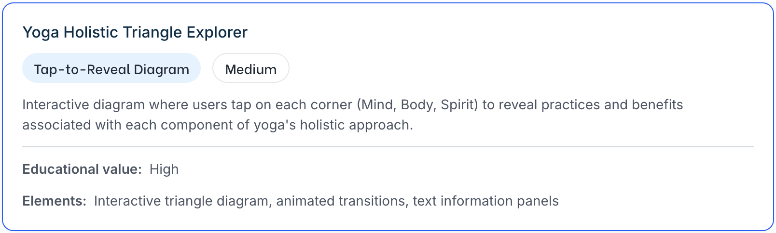Click the Elements label
Image resolution: width=776 pixels, height=233 pixels.
point(54,201)
